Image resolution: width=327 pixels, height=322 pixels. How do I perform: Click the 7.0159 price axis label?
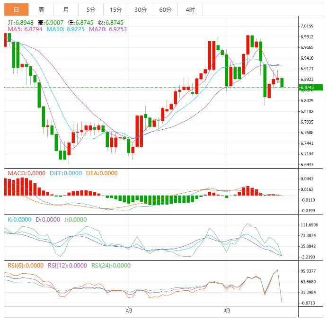[x=307, y=26]
